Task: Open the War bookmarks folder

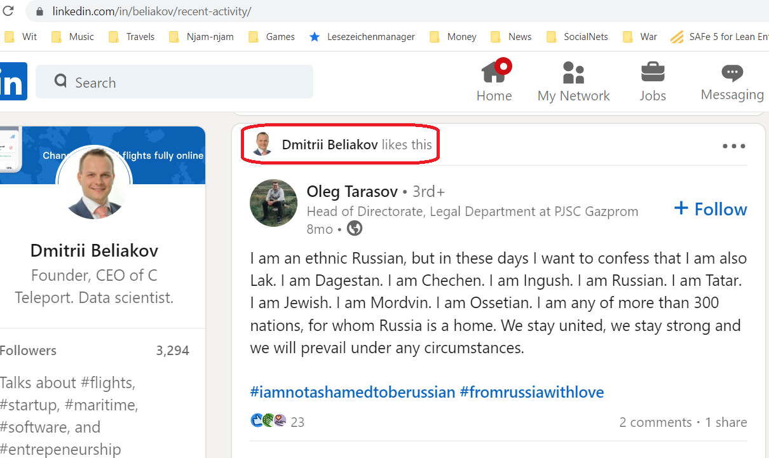Action: pyautogui.click(x=640, y=37)
